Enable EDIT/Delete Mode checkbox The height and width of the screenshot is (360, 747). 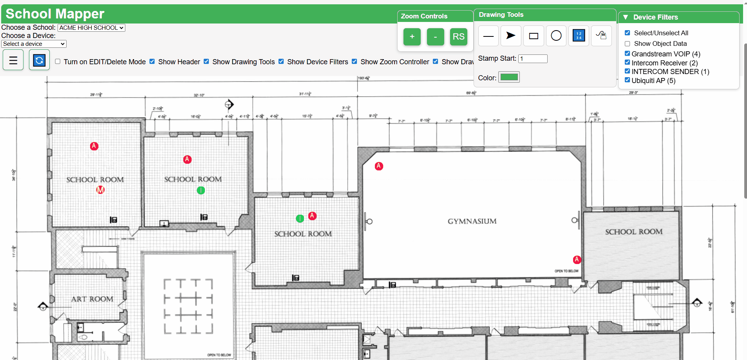[x=58, y=62]
